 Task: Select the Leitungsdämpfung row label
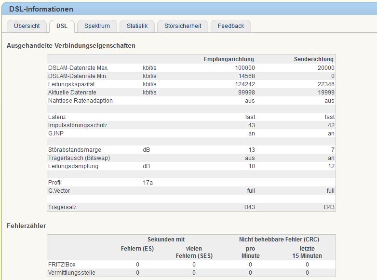point(73,166)
